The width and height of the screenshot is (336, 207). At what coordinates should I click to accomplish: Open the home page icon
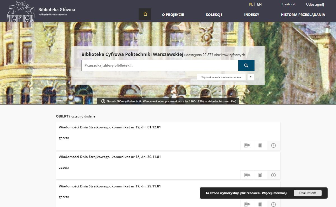145,14
